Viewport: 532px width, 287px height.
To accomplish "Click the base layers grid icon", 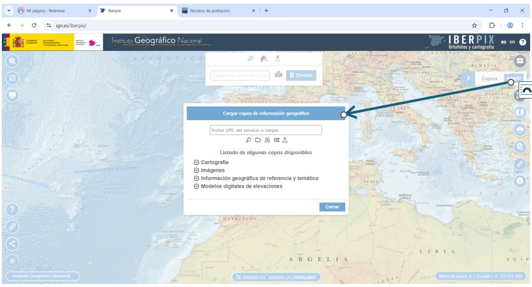I will [520, 61].
